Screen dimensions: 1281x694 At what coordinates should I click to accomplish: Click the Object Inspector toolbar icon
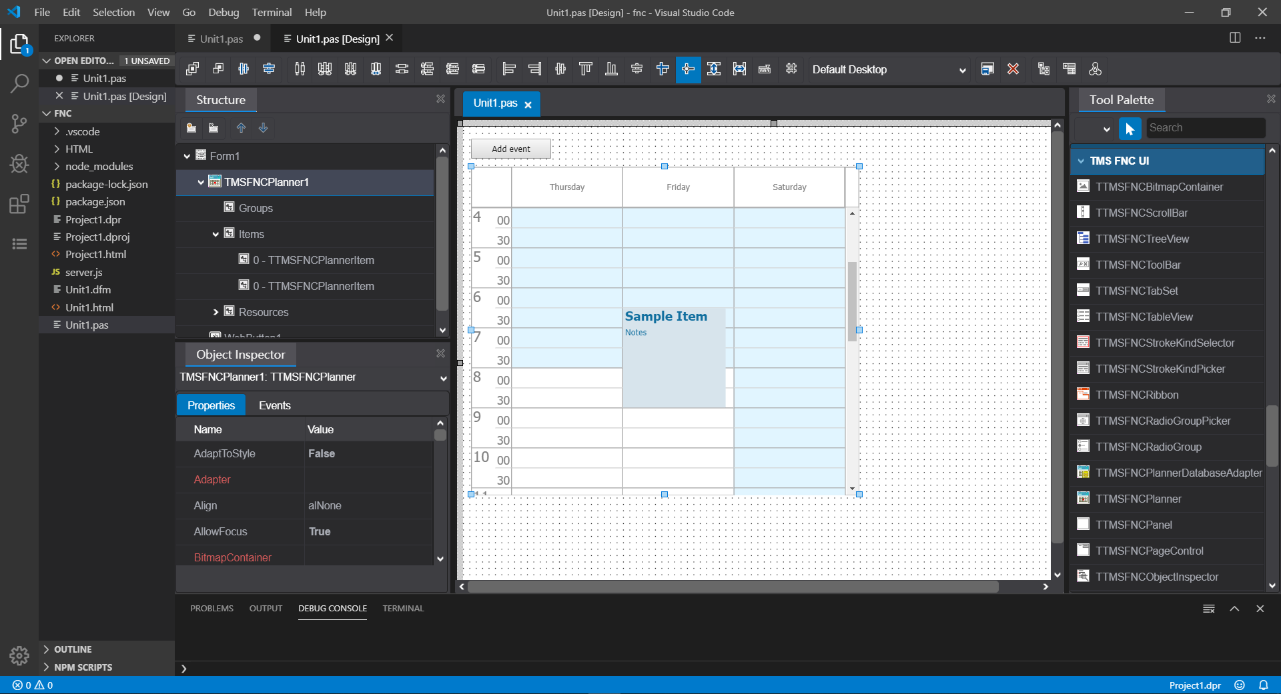click(1069, 69)
